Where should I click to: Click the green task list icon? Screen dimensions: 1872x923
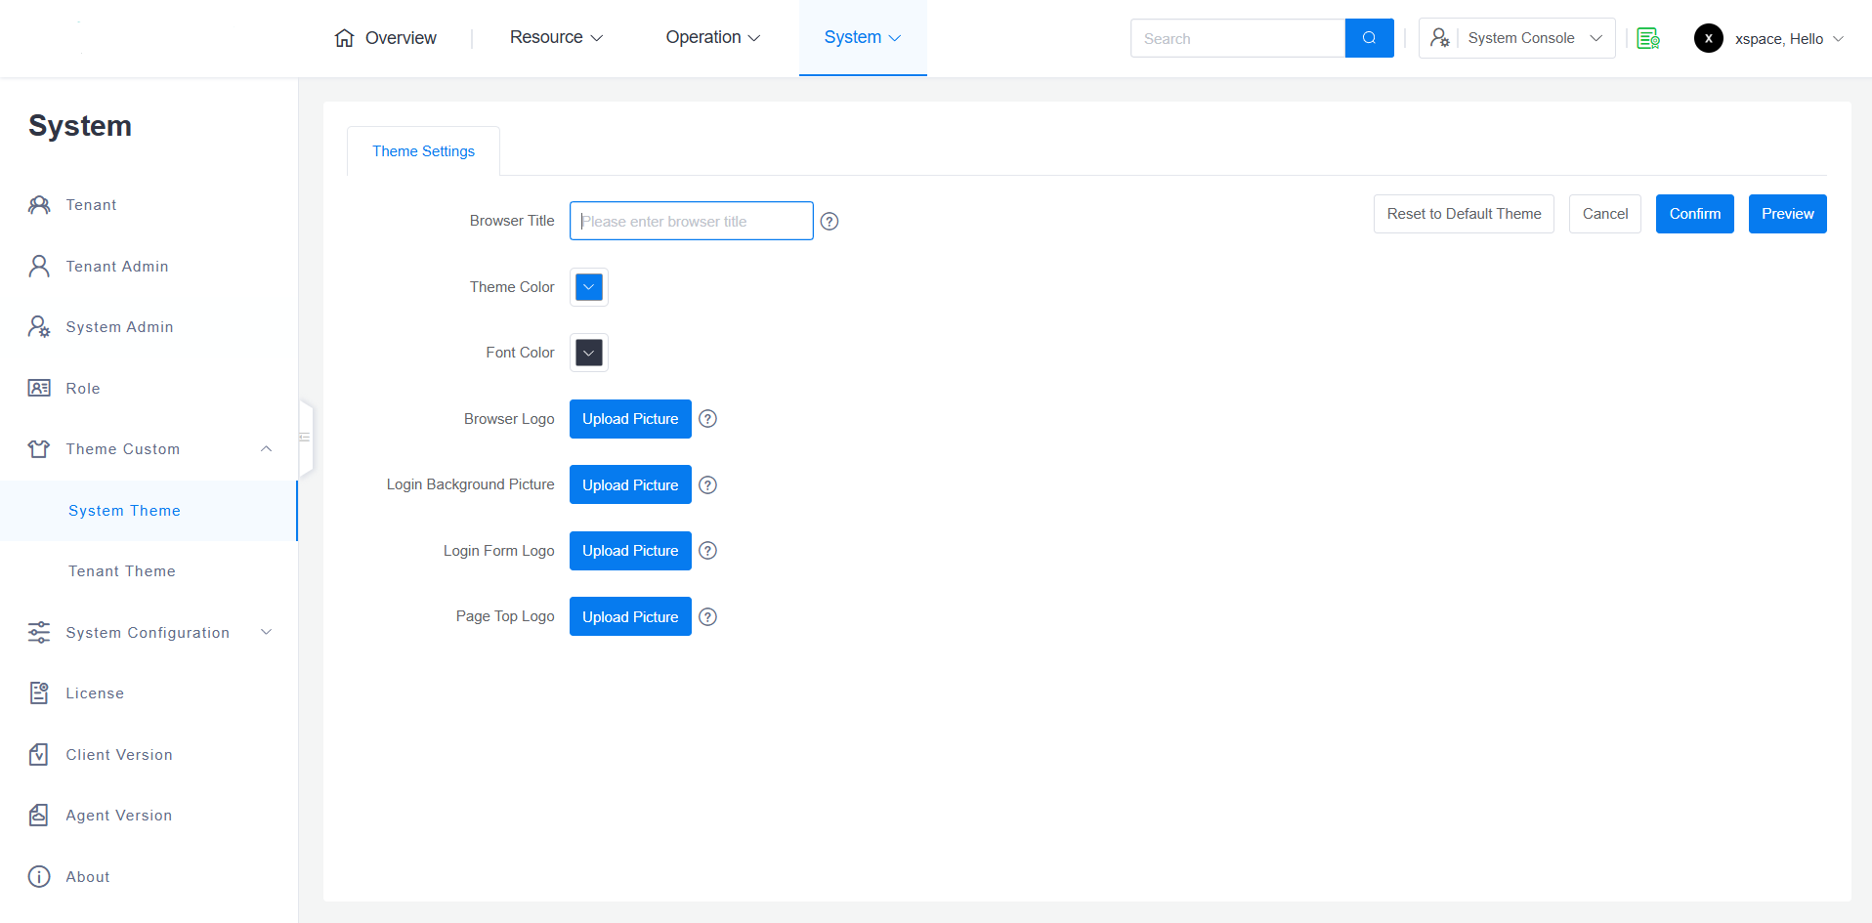(x=1648, y=38)
